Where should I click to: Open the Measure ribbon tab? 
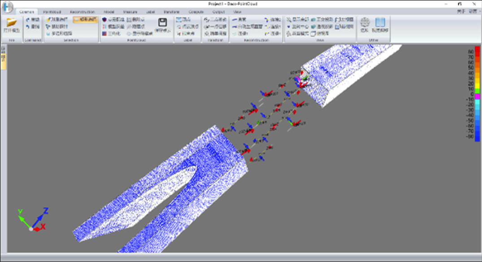point(130,12)
